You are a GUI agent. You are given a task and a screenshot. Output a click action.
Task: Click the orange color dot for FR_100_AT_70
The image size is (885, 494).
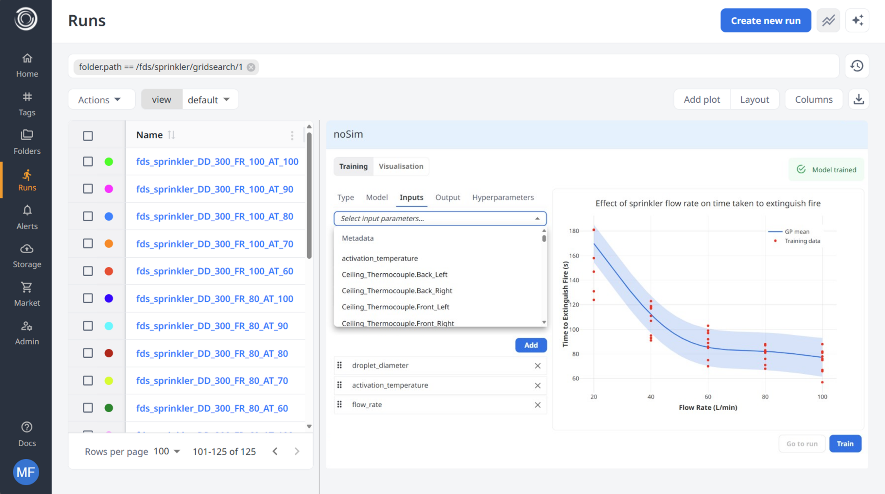point(109,244)
